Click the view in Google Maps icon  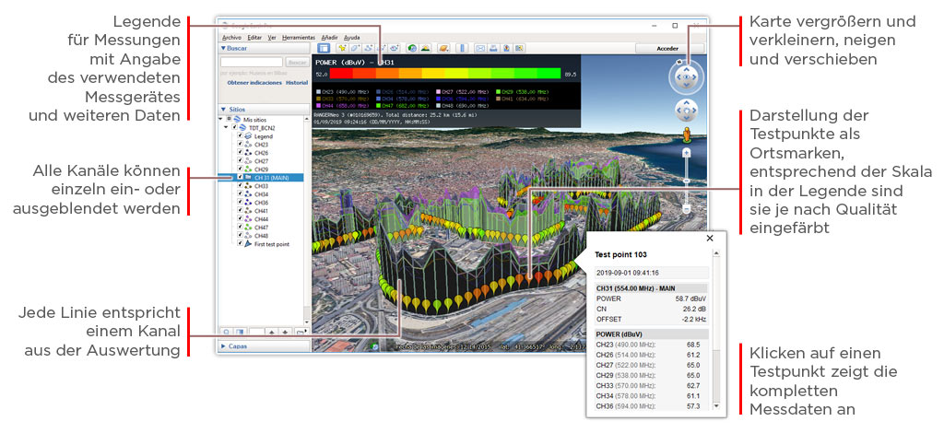[x=519, y=48]
